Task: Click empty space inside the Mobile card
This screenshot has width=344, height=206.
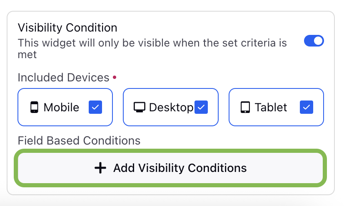Action: [x=65, y=119]
